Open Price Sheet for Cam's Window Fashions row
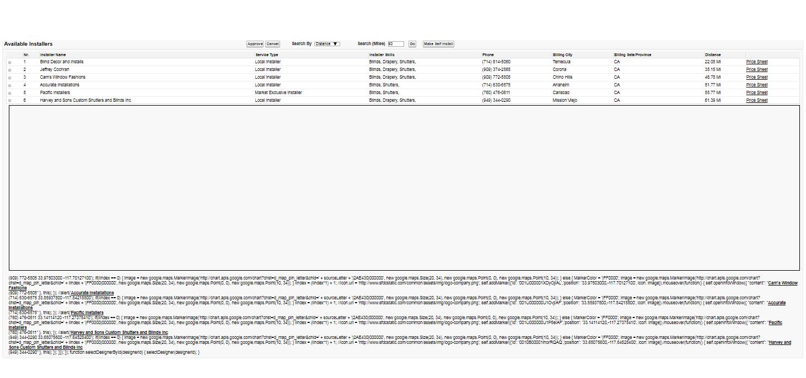Screen dimensions: 806x378 [756, 77]
